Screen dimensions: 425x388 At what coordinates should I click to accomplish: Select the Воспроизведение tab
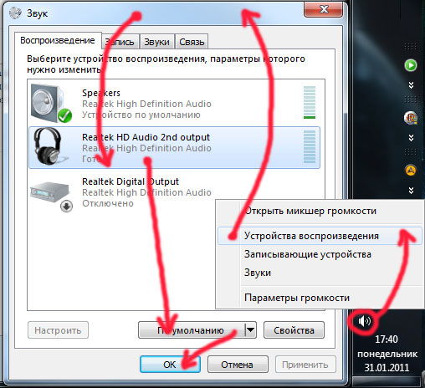(58, 40)
